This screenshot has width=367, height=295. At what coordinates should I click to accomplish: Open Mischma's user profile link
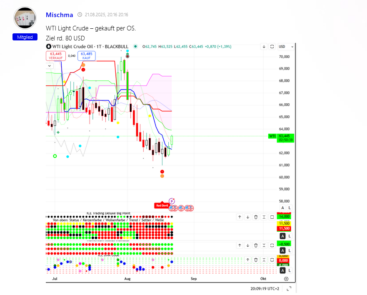tap(59, 15)
